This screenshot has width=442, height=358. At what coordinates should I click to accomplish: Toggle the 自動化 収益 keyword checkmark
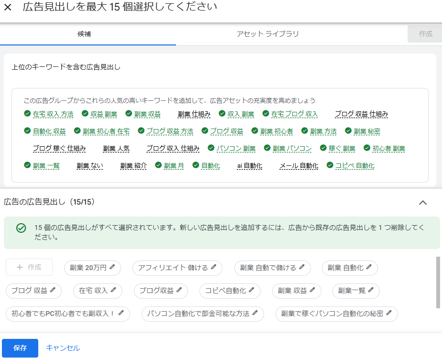27,131
